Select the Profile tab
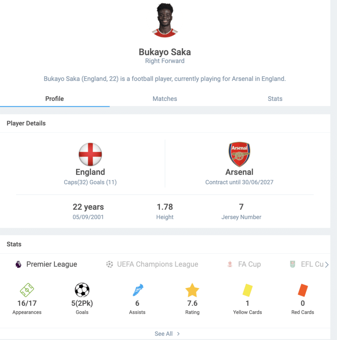337x340 pixels. [x=54, y=99]
